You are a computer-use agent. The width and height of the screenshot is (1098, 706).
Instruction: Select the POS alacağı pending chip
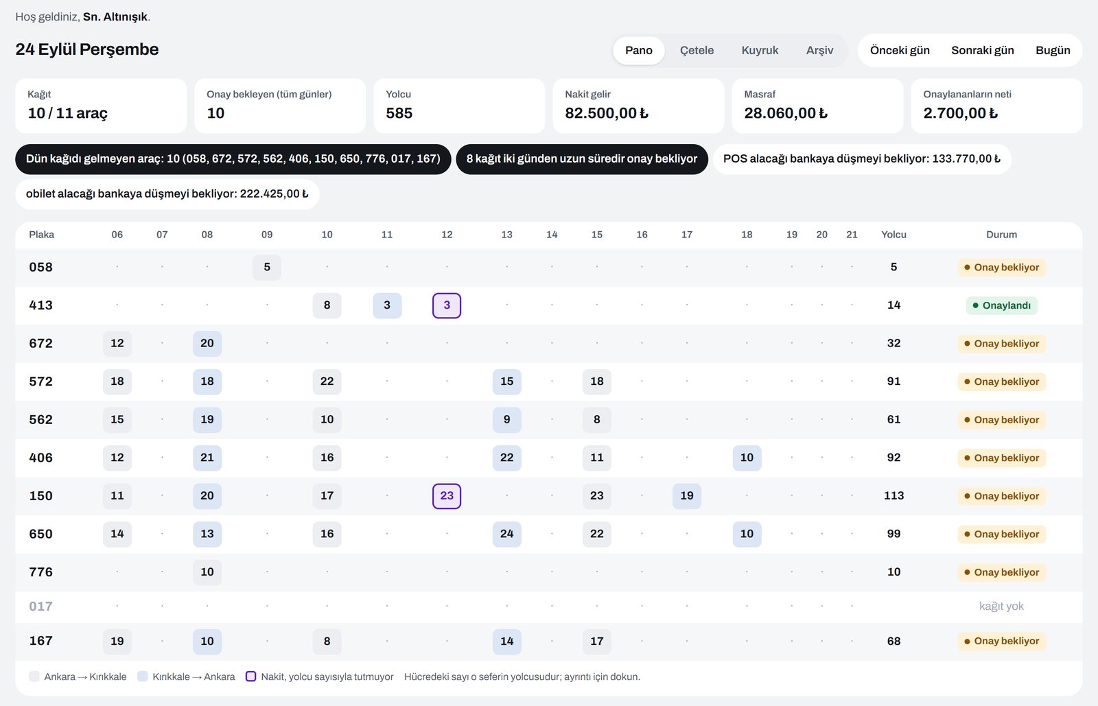pos(862,158)
